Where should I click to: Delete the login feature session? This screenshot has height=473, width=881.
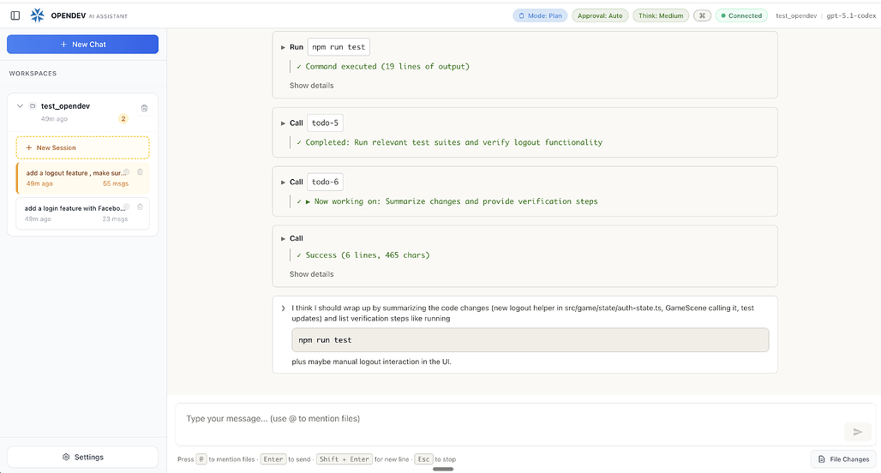coord(141,207)
